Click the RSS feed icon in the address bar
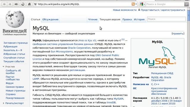Viewport: 190px width, 107px height. [x=133, y=4]
